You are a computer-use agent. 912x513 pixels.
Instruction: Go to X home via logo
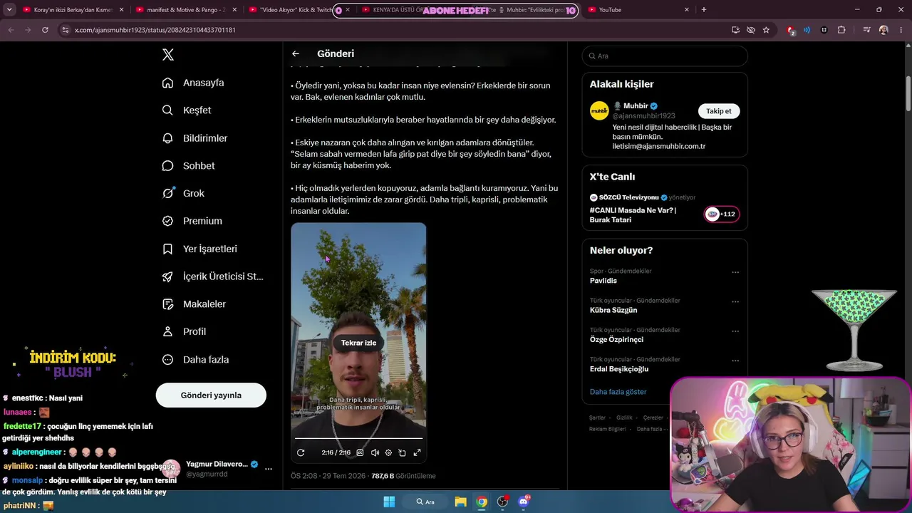(167, 55)
